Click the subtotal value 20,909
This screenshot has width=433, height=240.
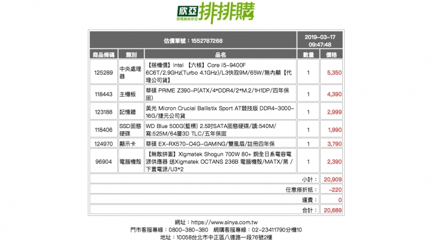(x=333, y=179)
